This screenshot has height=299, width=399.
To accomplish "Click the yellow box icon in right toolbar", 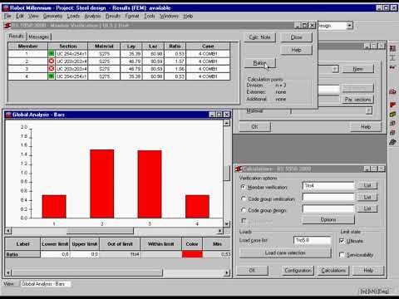I will tap(392, 114).
